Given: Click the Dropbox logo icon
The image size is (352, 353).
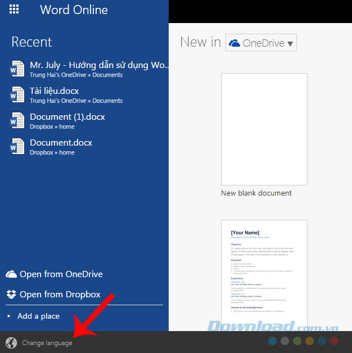Looking at the screenshot, I should (x=11, y=295).
